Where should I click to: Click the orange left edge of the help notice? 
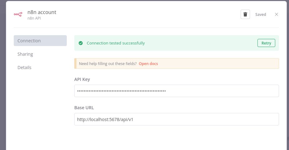tap(75, 63)
